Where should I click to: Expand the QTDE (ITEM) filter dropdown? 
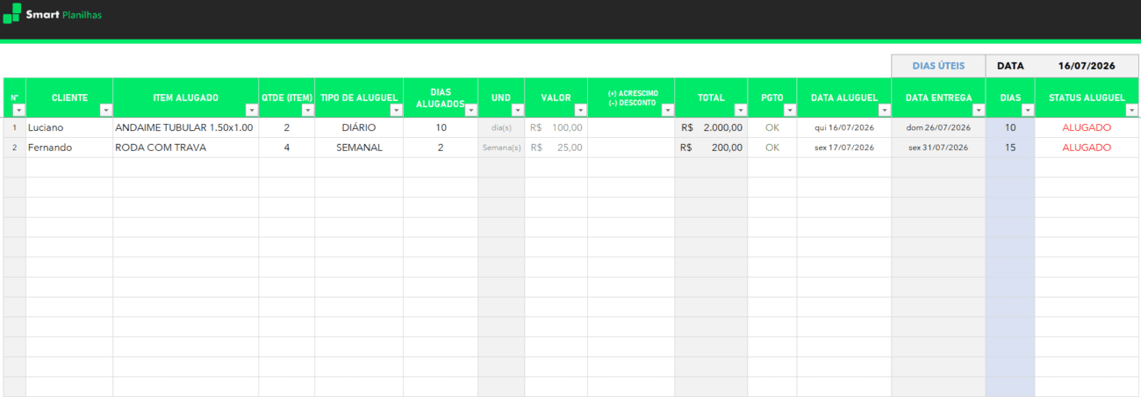pyautogui.click(x=308, y=111)
